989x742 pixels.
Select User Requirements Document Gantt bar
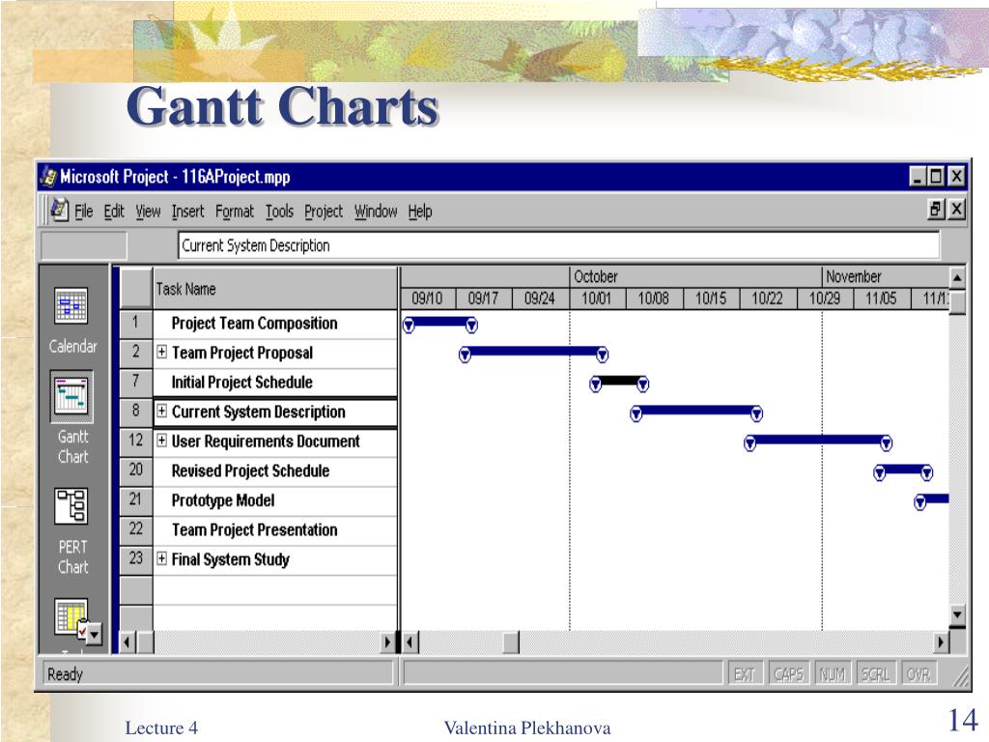click(818, 440)
